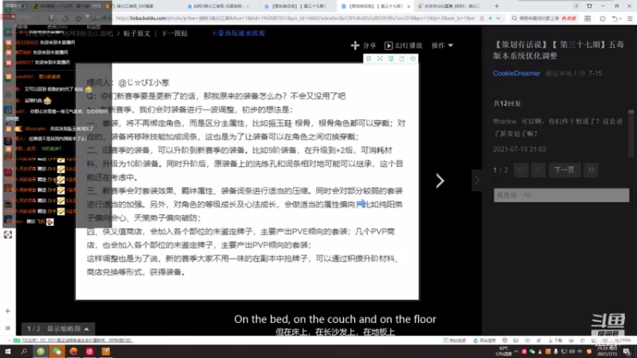Start the slideshow with 幻灯播放

pos(404,45)
